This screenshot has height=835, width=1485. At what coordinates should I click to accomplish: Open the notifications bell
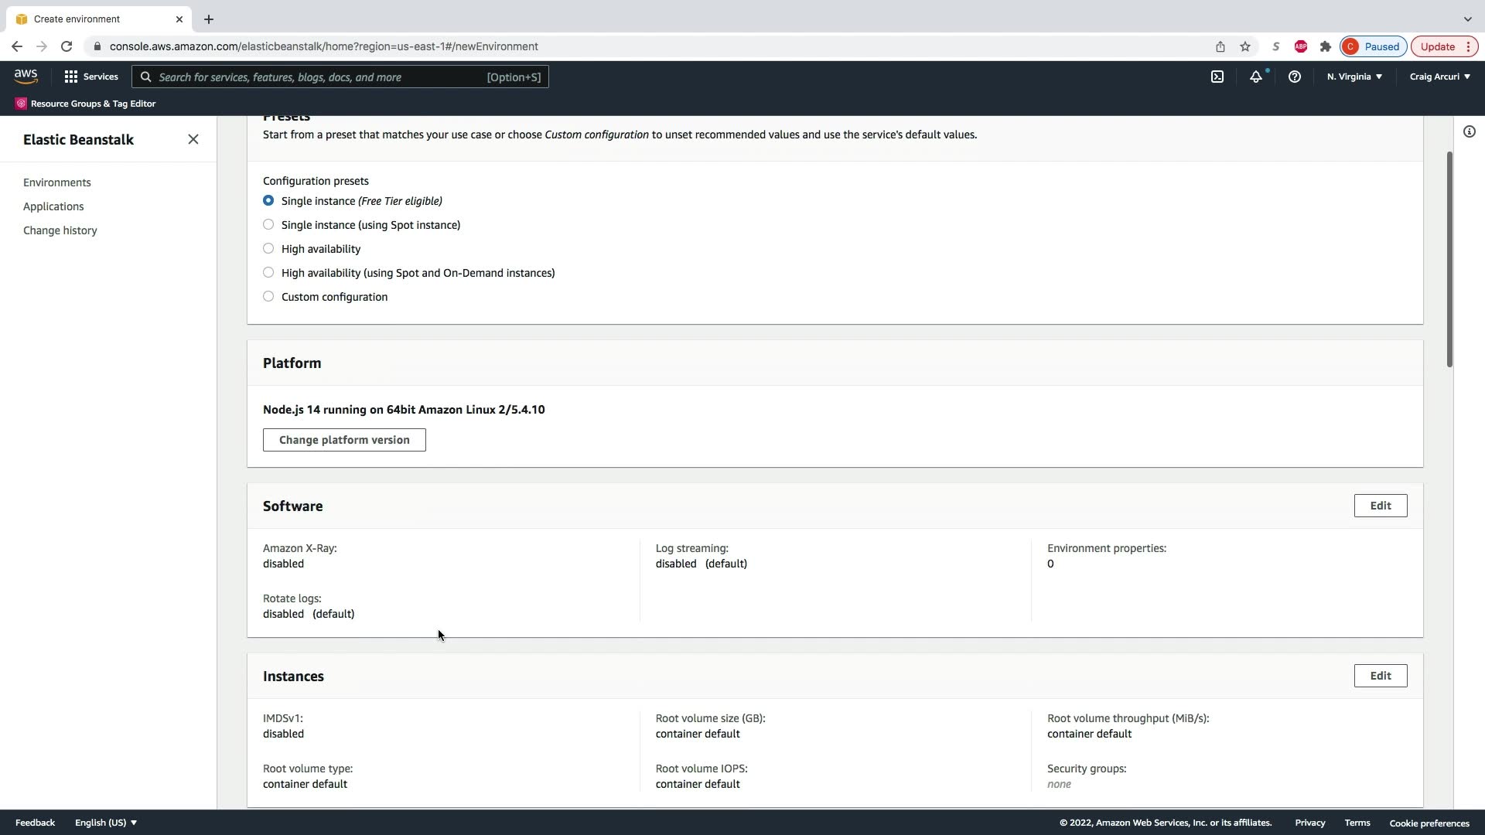point(1255,77)
